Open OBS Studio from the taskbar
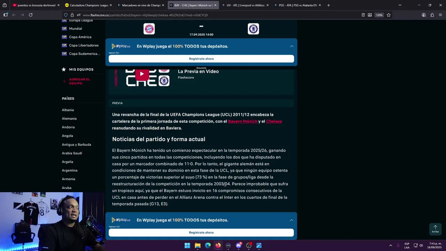446x251 pixels. tap(249, 245)
